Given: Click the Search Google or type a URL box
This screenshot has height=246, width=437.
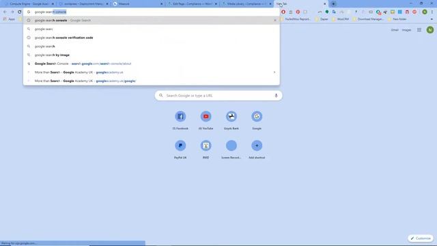Looking at the screenshot, I should click(218, 96).
